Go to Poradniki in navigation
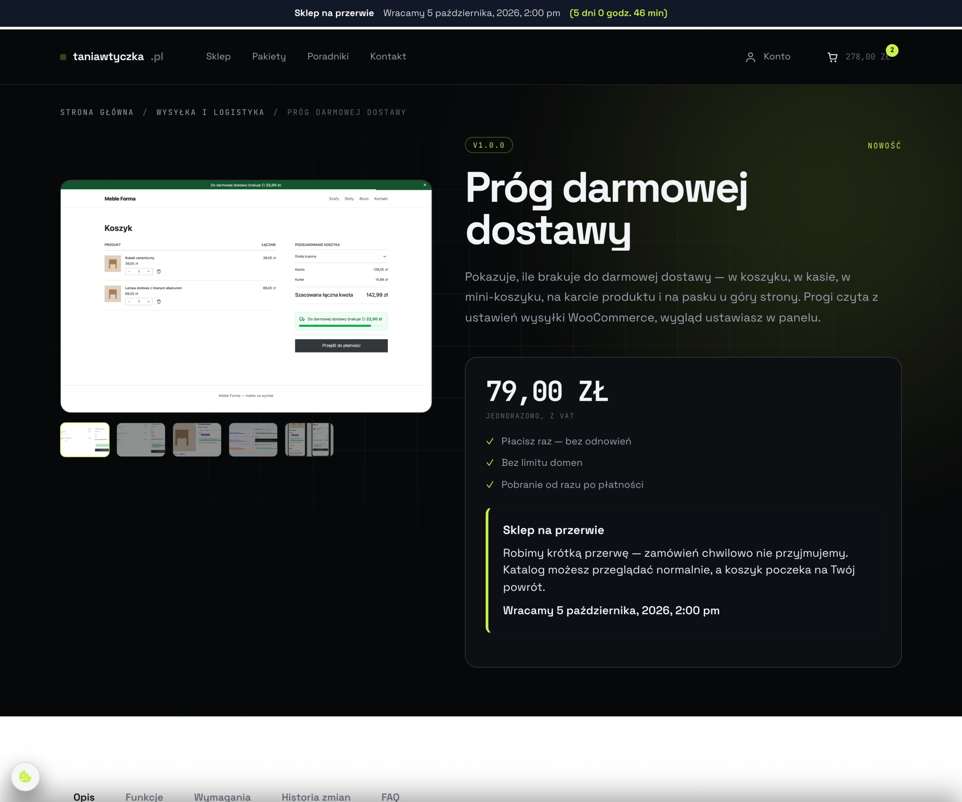The image size is (962, 802). pyautogui.click(x=328, y=56)
